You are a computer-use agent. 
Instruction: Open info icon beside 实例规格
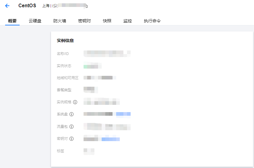[75, 102]
